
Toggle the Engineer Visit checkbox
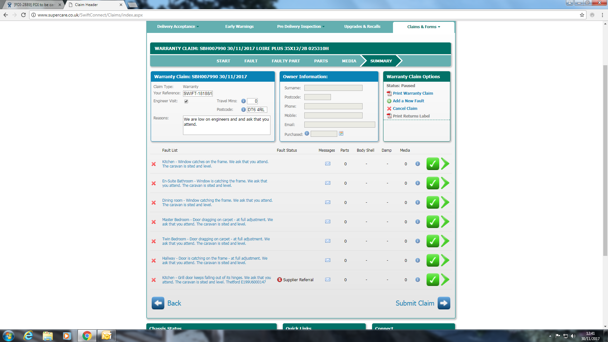click(x=186, y=101)
